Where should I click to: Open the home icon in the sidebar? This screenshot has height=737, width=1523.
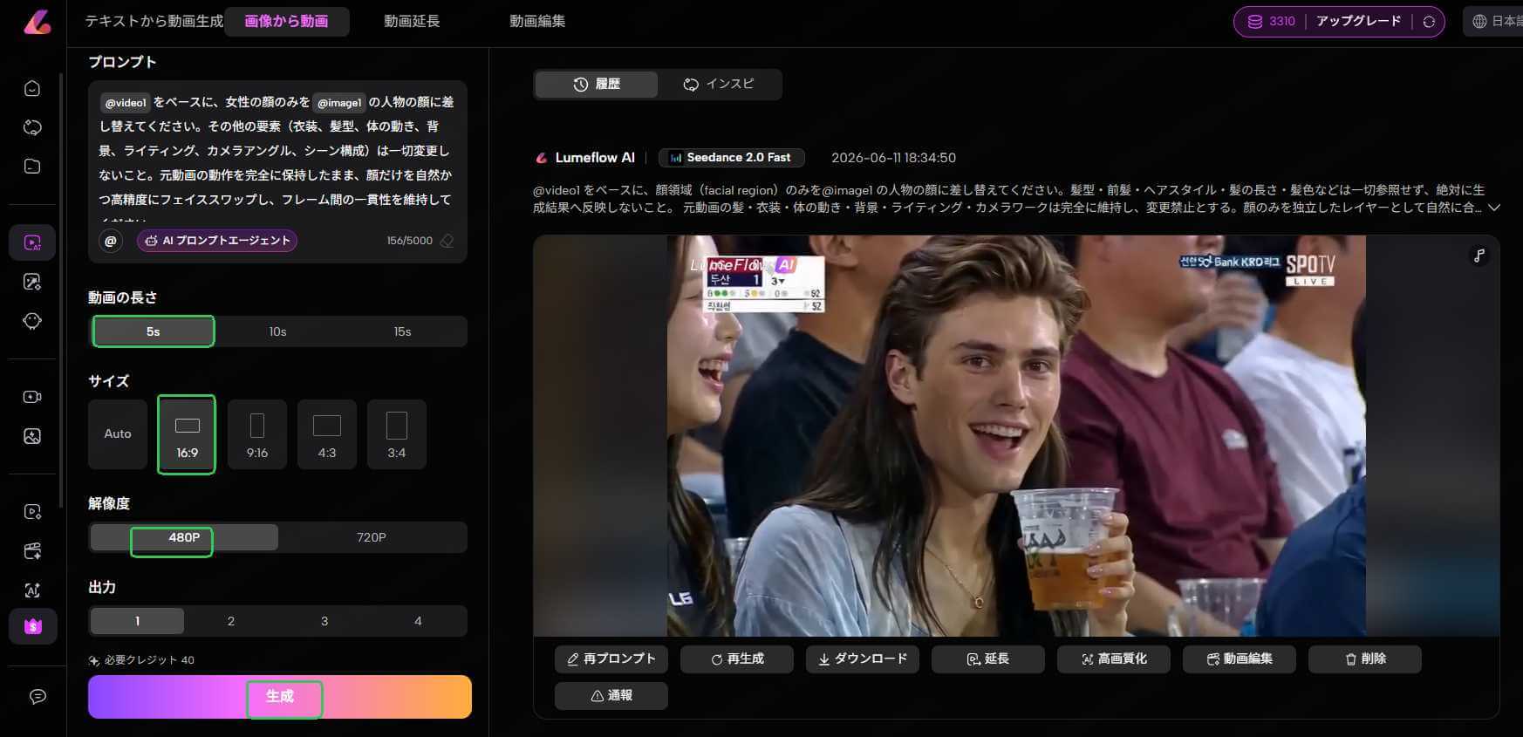pyautogui.click(x=32, y=88)
